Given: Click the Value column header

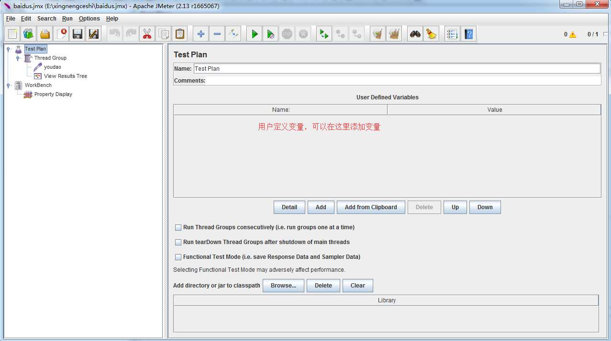Looking at the screenshot, I should coord(494,110).
